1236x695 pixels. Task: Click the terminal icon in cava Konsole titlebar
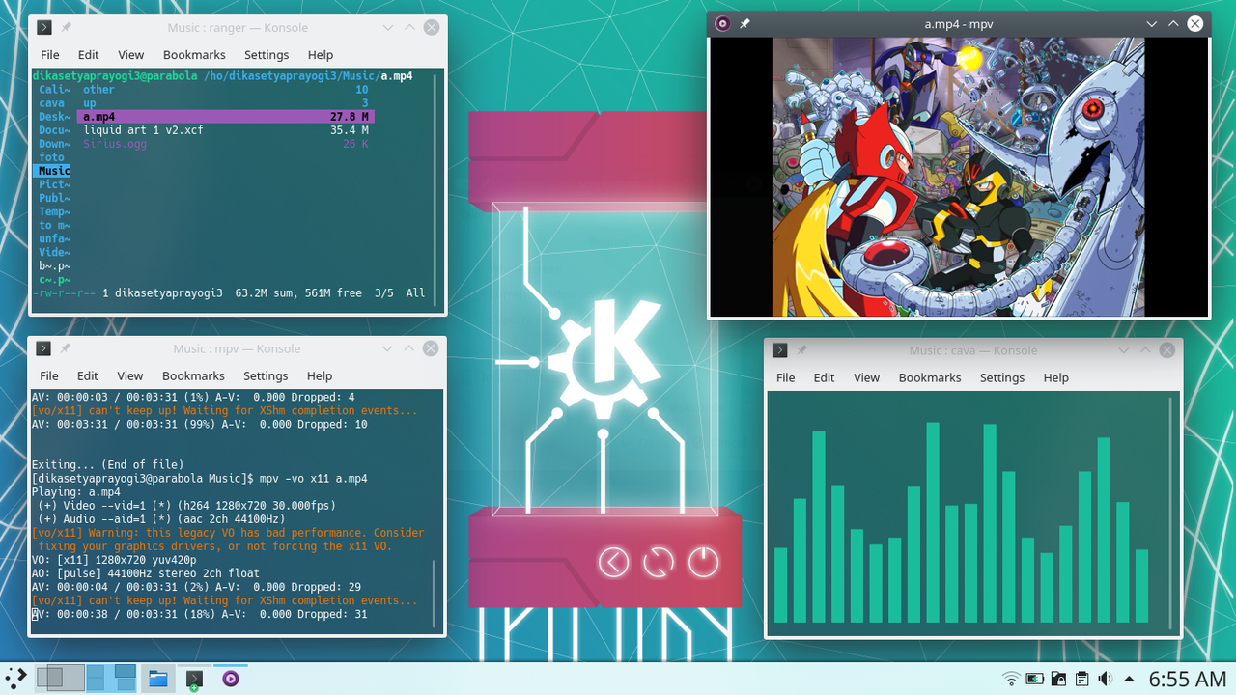[x=780, y=350]
